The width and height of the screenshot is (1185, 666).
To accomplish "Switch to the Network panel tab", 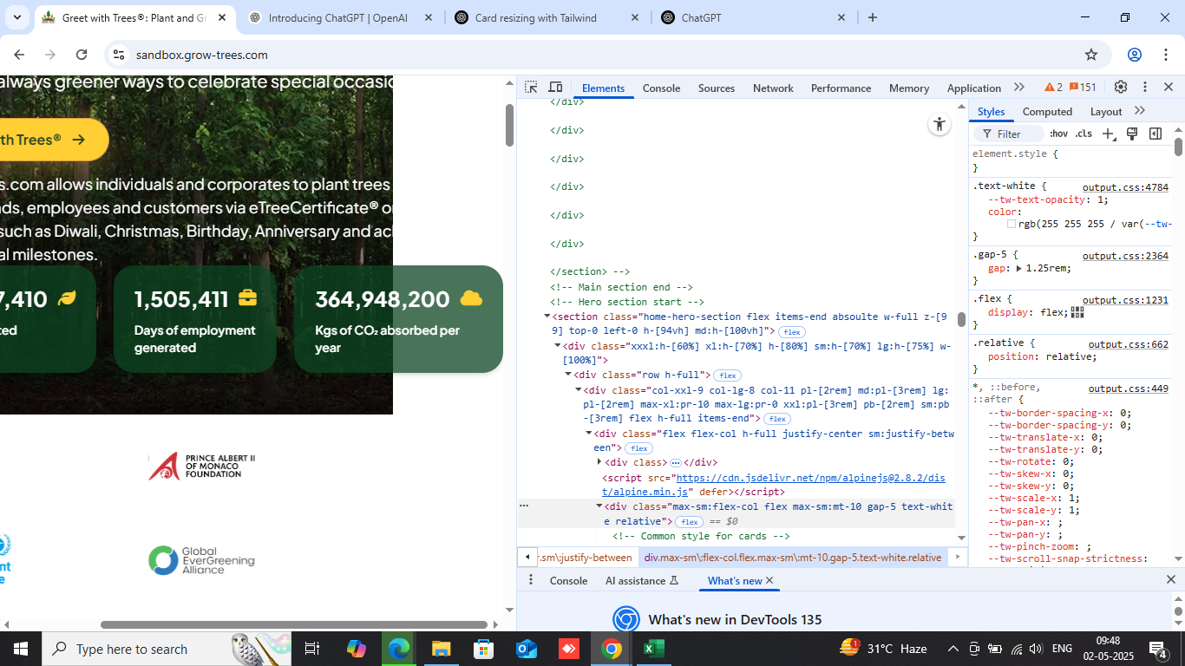I will click(x=773, y=88).
